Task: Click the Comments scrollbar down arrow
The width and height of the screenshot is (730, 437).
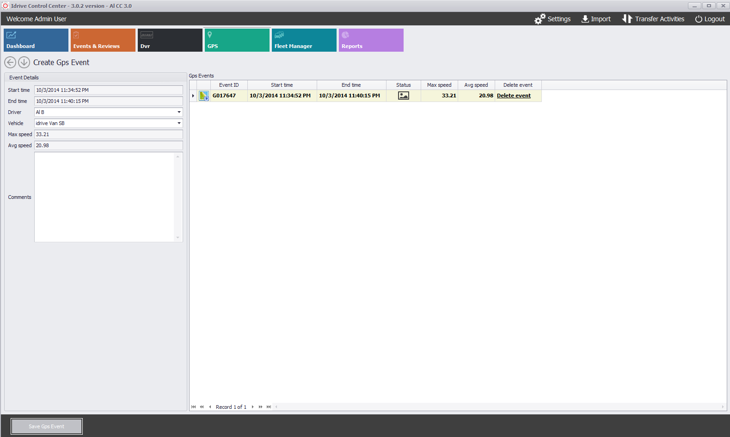Action: 178,238
